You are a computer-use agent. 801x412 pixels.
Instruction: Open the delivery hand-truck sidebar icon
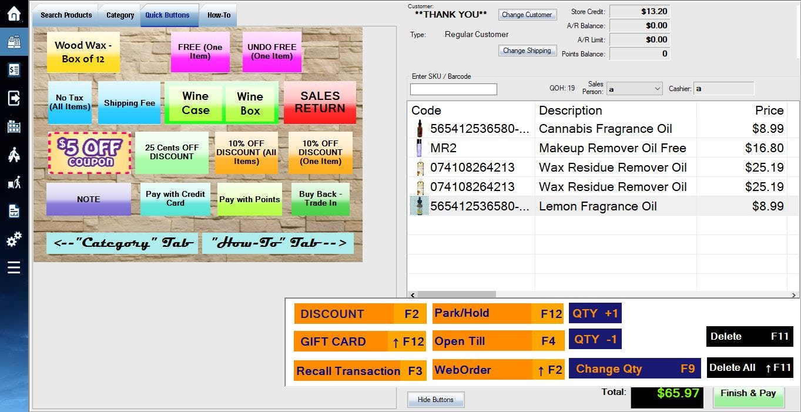tap(14, 183)
